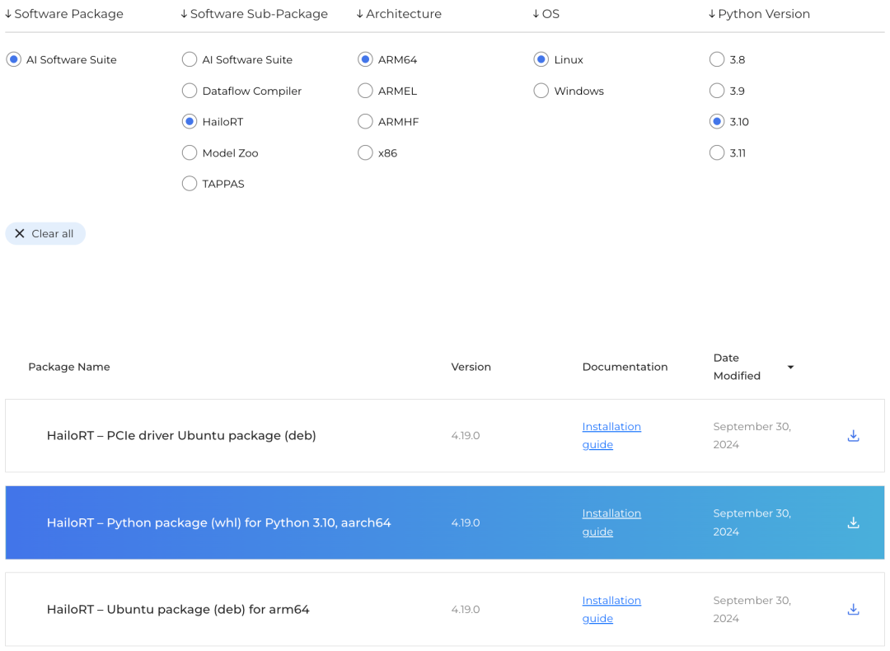The height and width of the screenshot is (651, 890).
Task: Choose Windows as the OS
Action: 541,91
